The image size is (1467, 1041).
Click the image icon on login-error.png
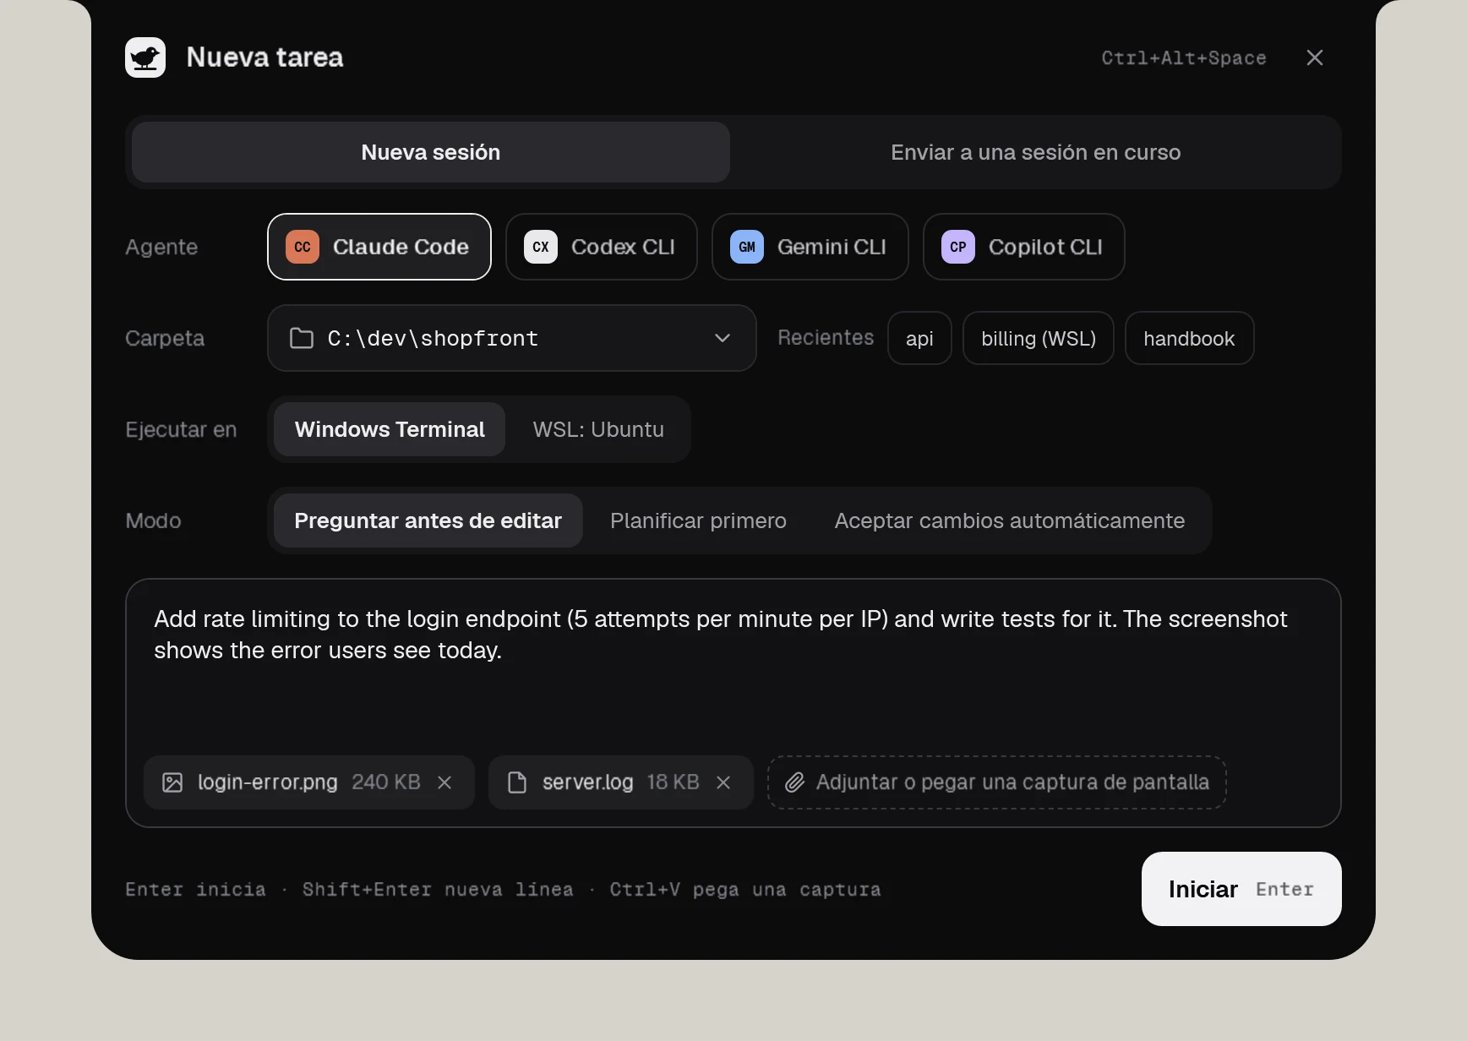172,782
